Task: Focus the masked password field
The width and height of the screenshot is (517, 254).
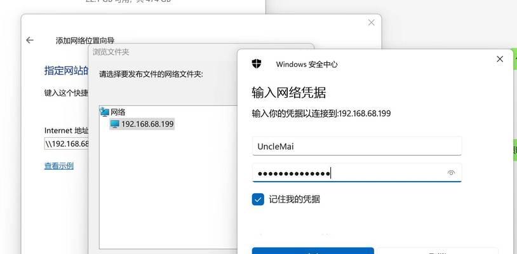Action: tap(357, 173)
